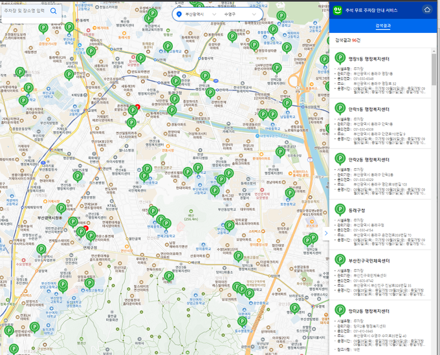This screenshot has width=440, height=355.
Task: Click the parking marker above 상수도사업본부 label
Action: [41, 250]
